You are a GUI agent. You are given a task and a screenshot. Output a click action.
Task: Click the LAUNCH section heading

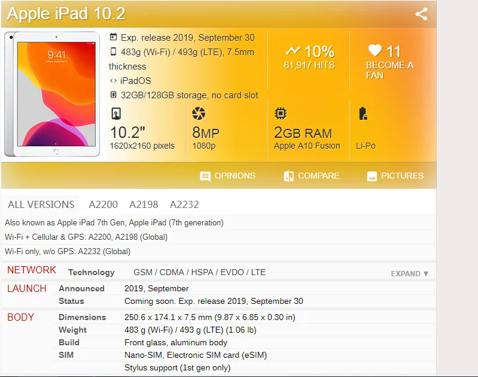click(27, 288)
